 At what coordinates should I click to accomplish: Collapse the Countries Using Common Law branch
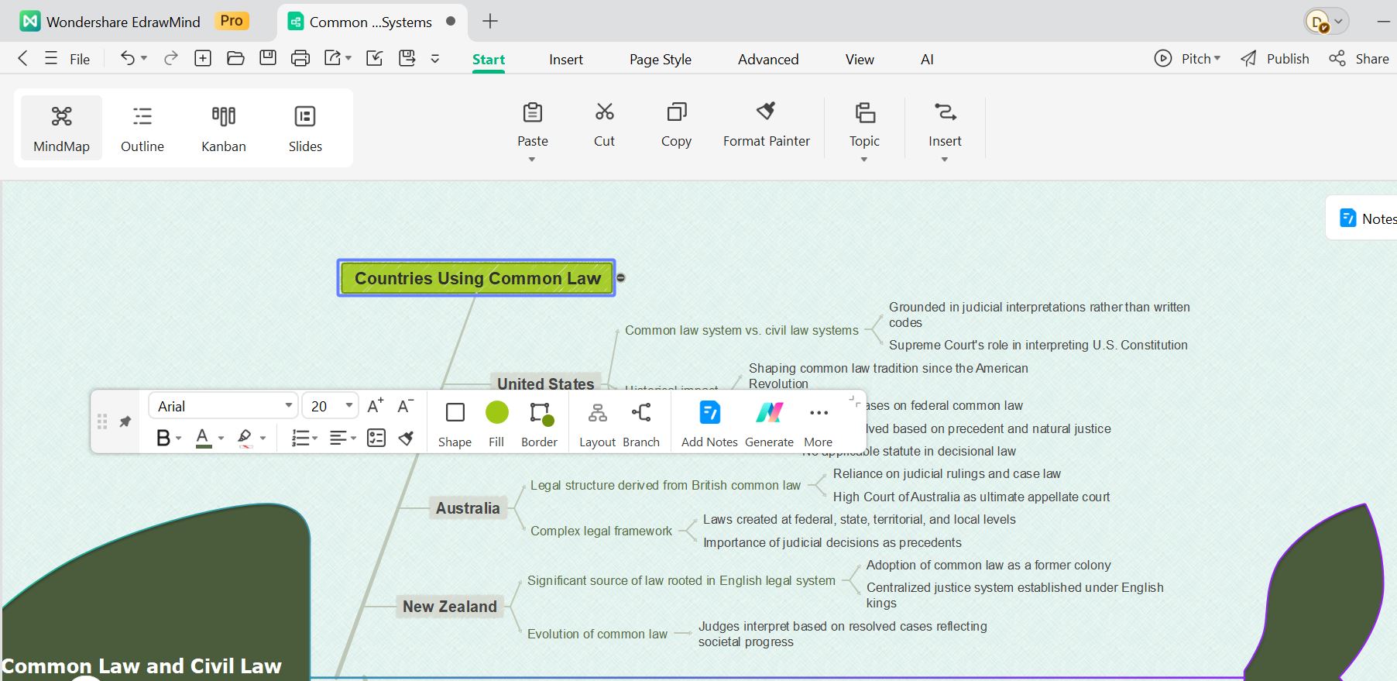coord(621,277)
